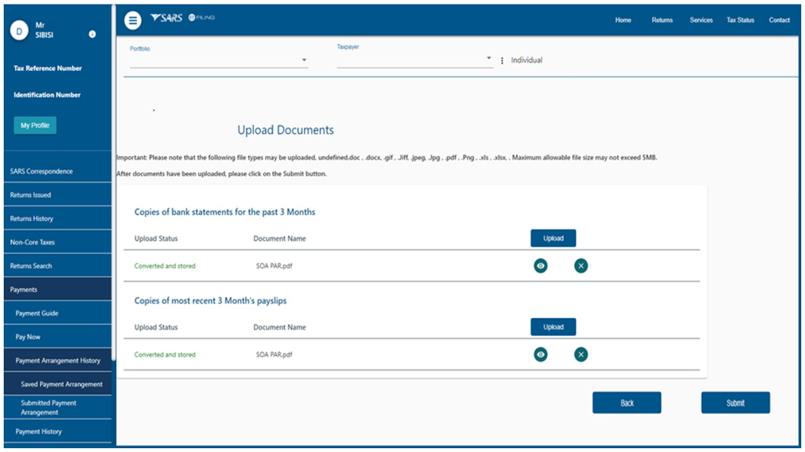Click the info icon beside Mr SIBISI
This screenshot has height=452, width=805.
(x=92, y=34)
